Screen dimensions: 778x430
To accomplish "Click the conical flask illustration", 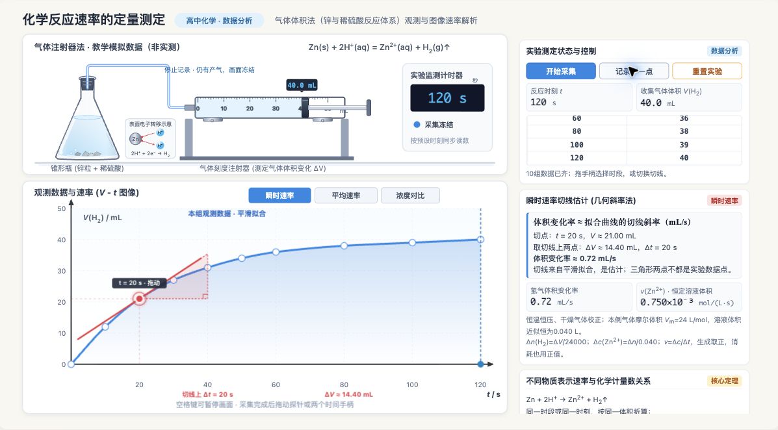I will point(87,119).
